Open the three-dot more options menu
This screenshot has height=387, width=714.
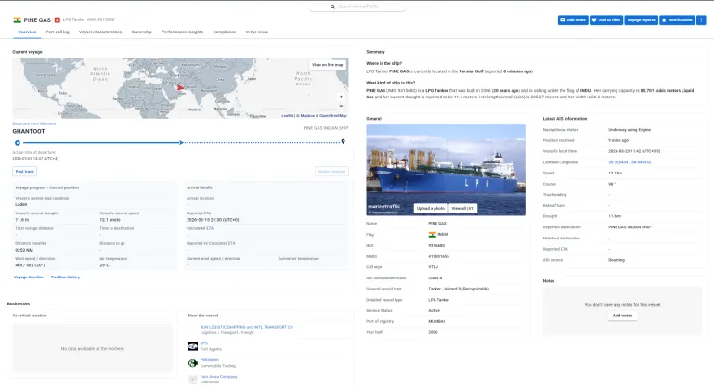(x=701, y=19)
